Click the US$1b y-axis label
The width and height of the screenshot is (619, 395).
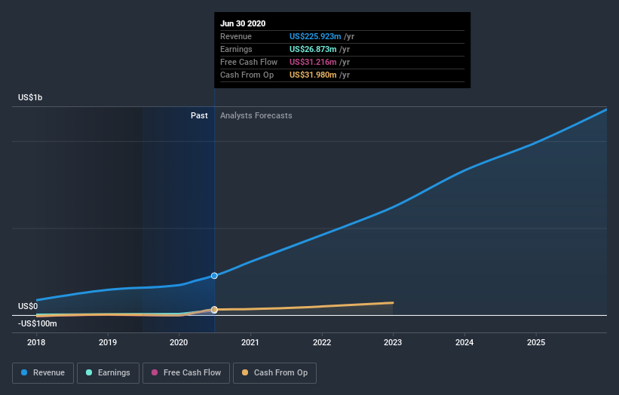[30, 97]
